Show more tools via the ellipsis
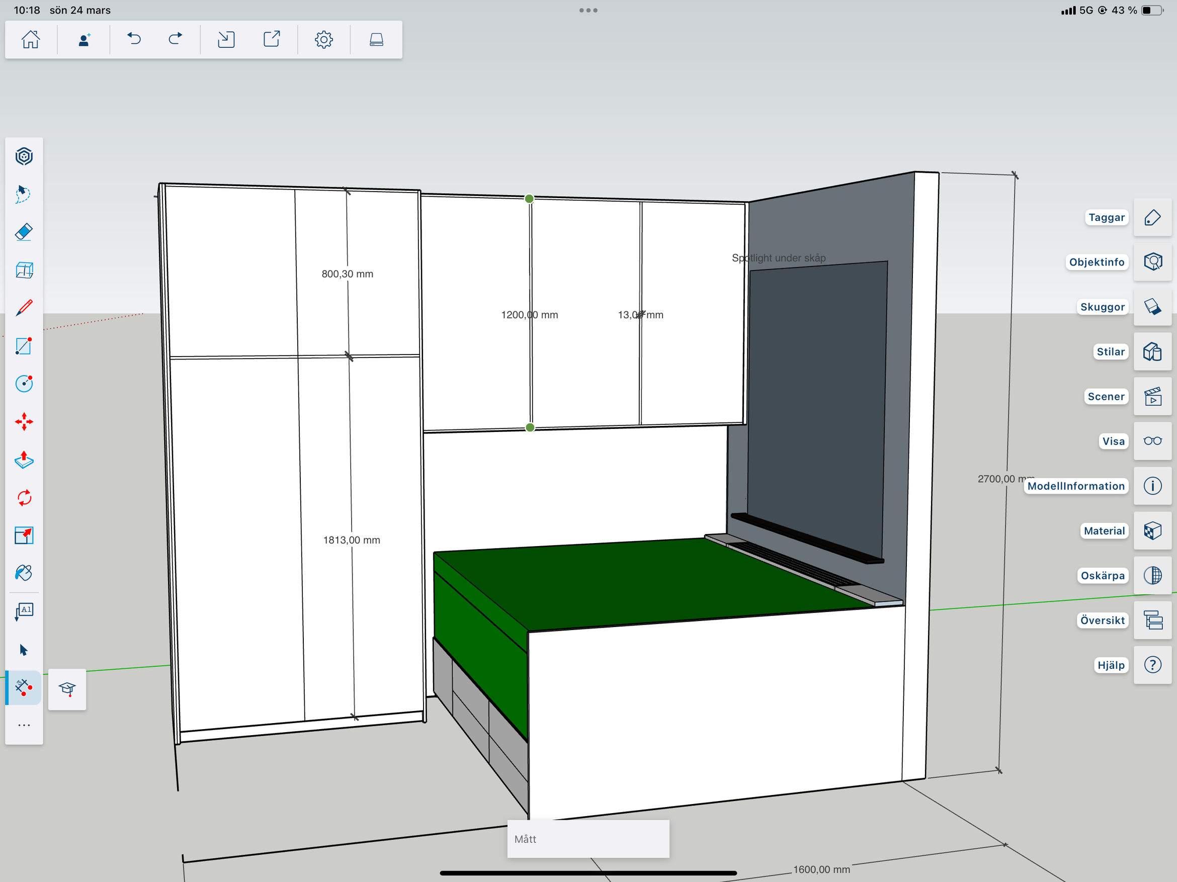 coord(24,725)
